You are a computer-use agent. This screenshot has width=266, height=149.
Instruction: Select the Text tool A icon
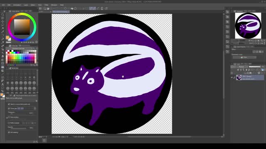coord(2,84)
